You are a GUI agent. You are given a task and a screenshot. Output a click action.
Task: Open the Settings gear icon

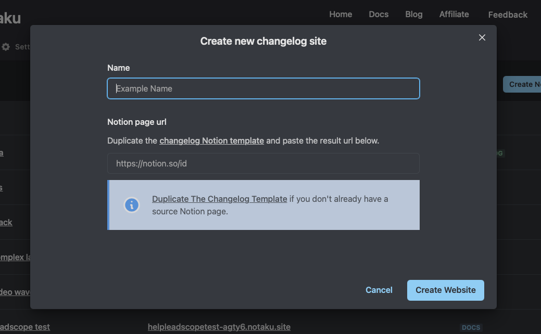6,46
